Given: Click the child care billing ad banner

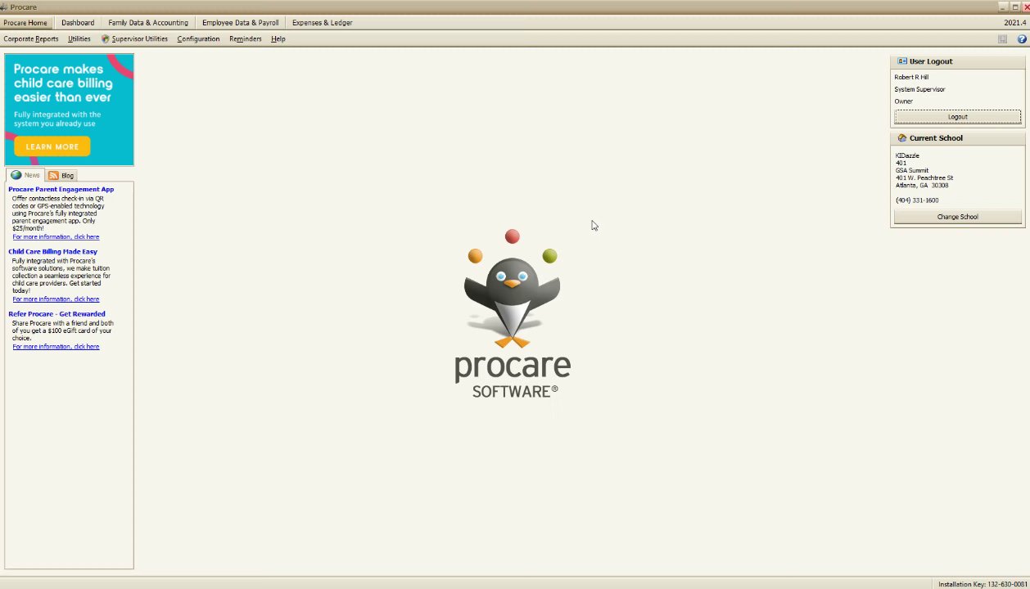Looking at the screenshot, I should [x=69, y=110].
